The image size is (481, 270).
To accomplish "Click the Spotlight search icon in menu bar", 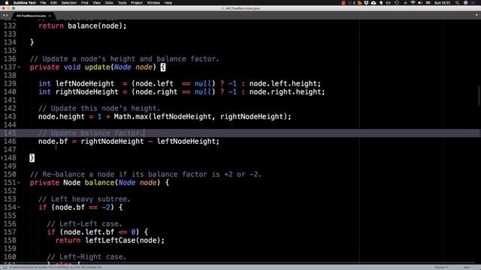I will pos(457,3).
